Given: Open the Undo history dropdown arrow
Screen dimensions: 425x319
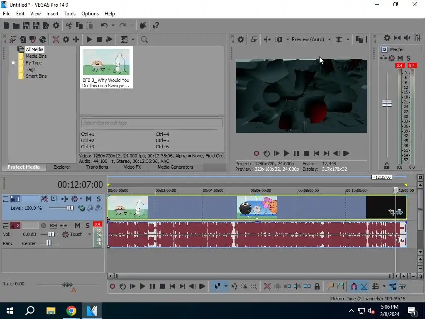Looking at the screenshot, I should 113,25.
